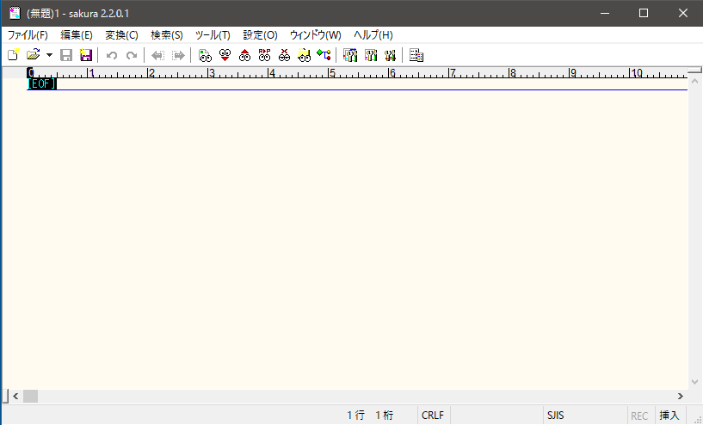Click the sakura app icon in title bar

[15, 13]
